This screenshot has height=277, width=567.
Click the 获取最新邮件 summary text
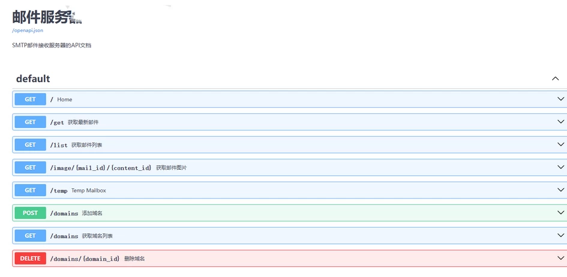click(x=83, y=122)
